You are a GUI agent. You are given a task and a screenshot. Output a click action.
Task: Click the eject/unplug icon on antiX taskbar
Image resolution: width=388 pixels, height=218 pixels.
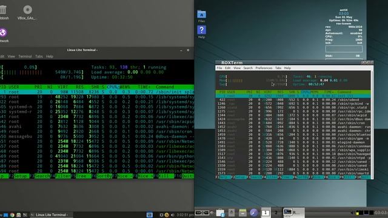click(x=232, y=213)
